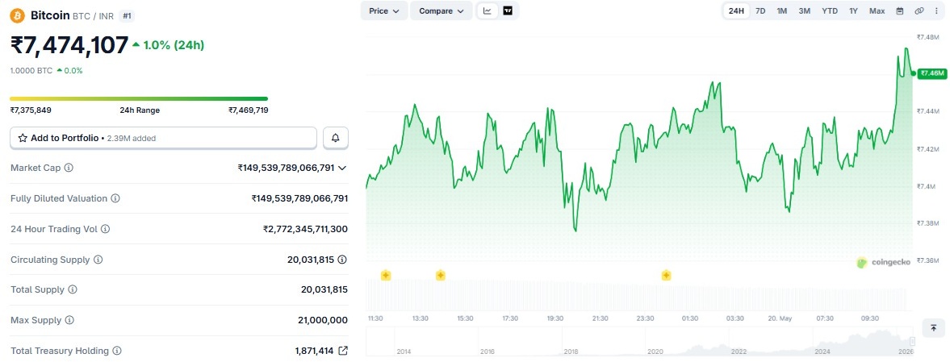Select the 7D time range tab

(760, 11)
